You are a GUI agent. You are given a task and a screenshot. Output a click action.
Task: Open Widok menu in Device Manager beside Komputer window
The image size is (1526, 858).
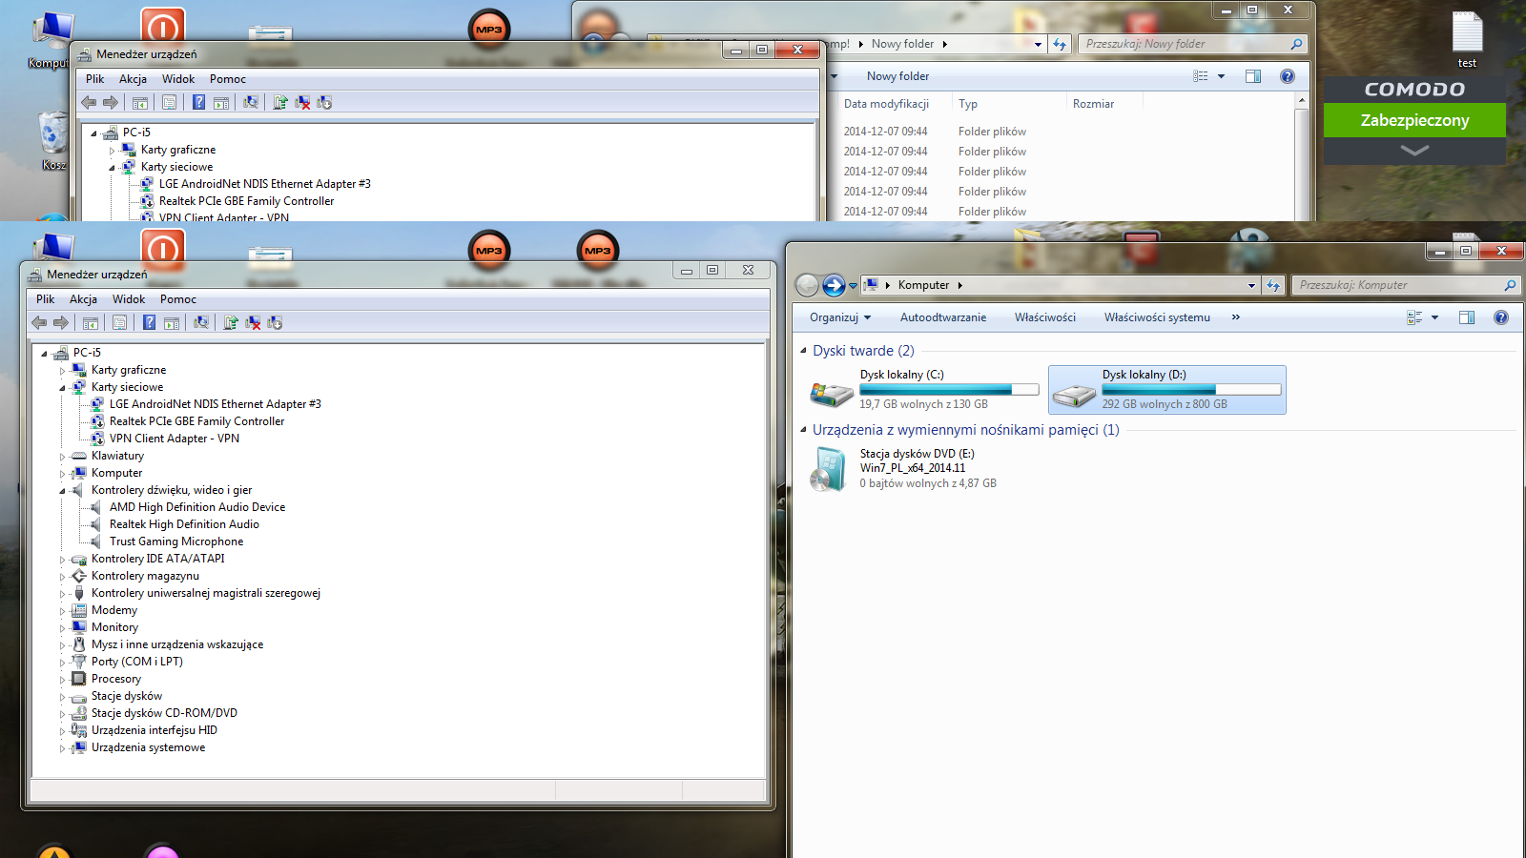point(129,299)
